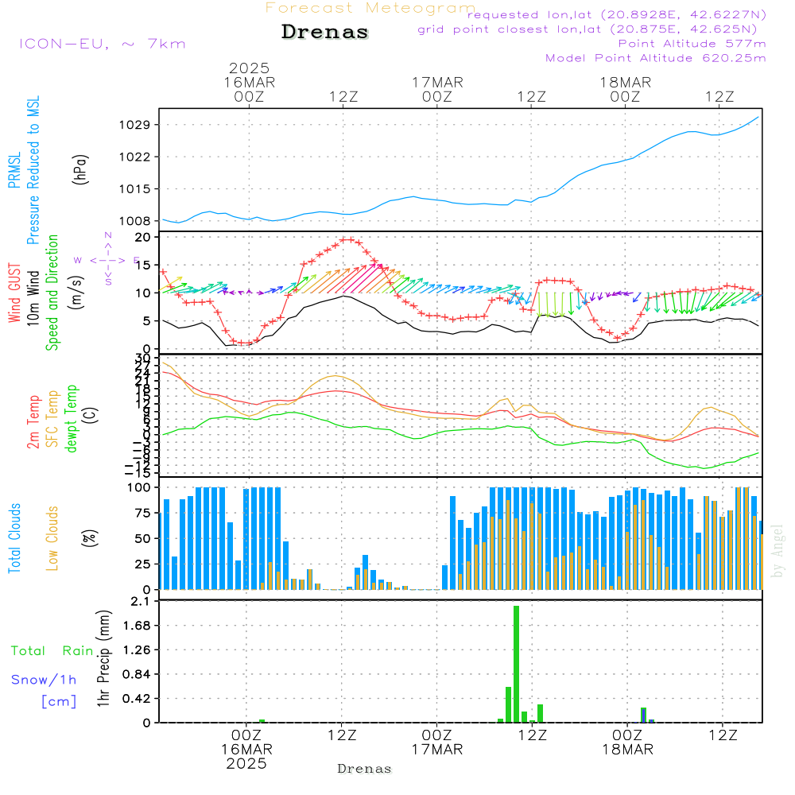
Task: Click the 1.26 precipitation tick value
Action: 137,650
